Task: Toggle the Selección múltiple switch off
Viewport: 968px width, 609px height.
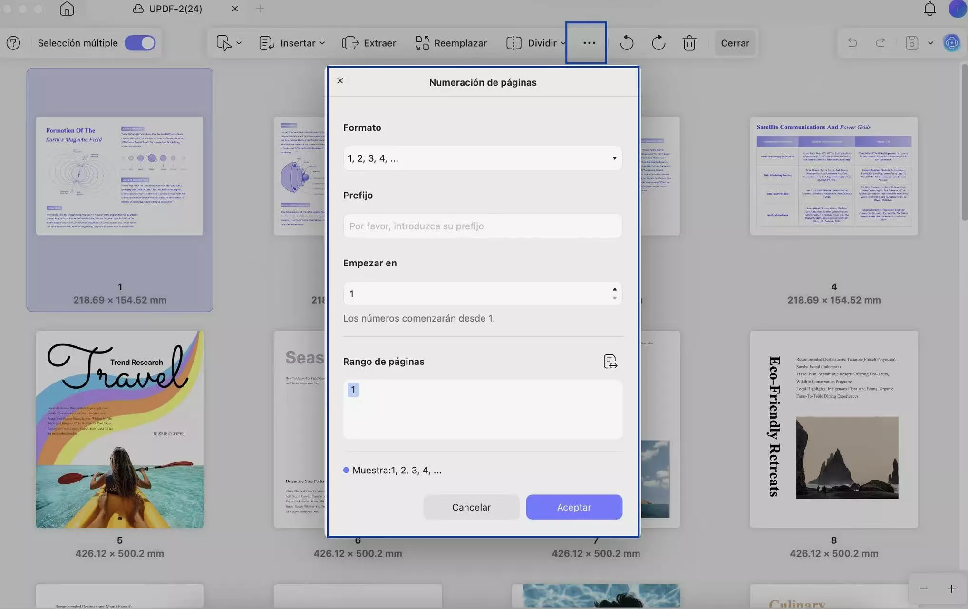Action: click(x=140, y=43)
